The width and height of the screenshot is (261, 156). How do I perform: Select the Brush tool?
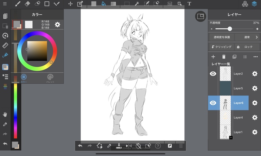(x=18, y=4)
